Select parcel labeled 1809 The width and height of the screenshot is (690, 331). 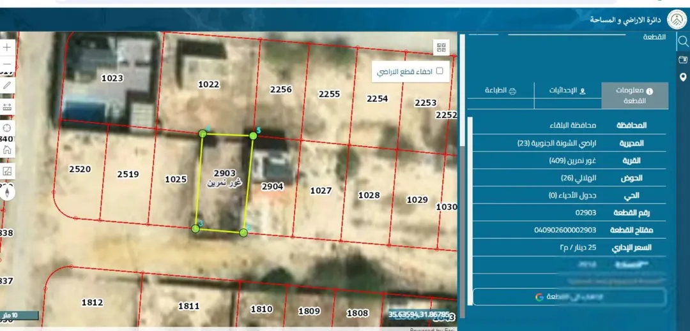click(x=309, y=311)
